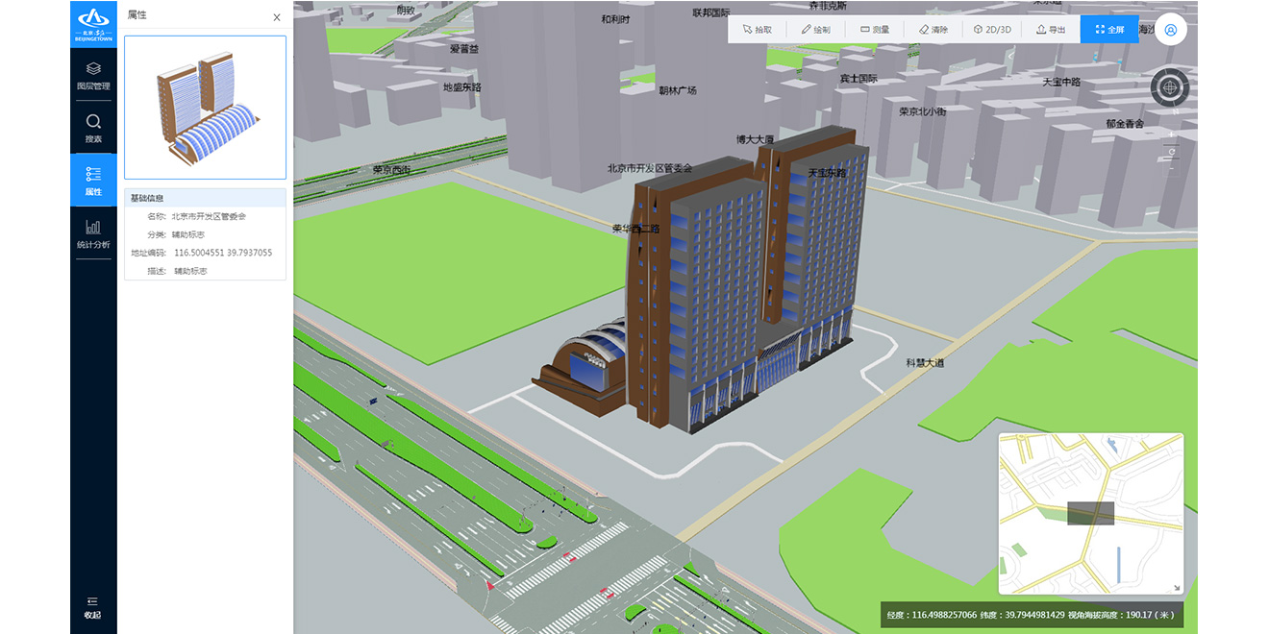The image size is (1269, 634).
Task: Toggle the 2D/3D view mode
Action: click(x=993, y=30)
